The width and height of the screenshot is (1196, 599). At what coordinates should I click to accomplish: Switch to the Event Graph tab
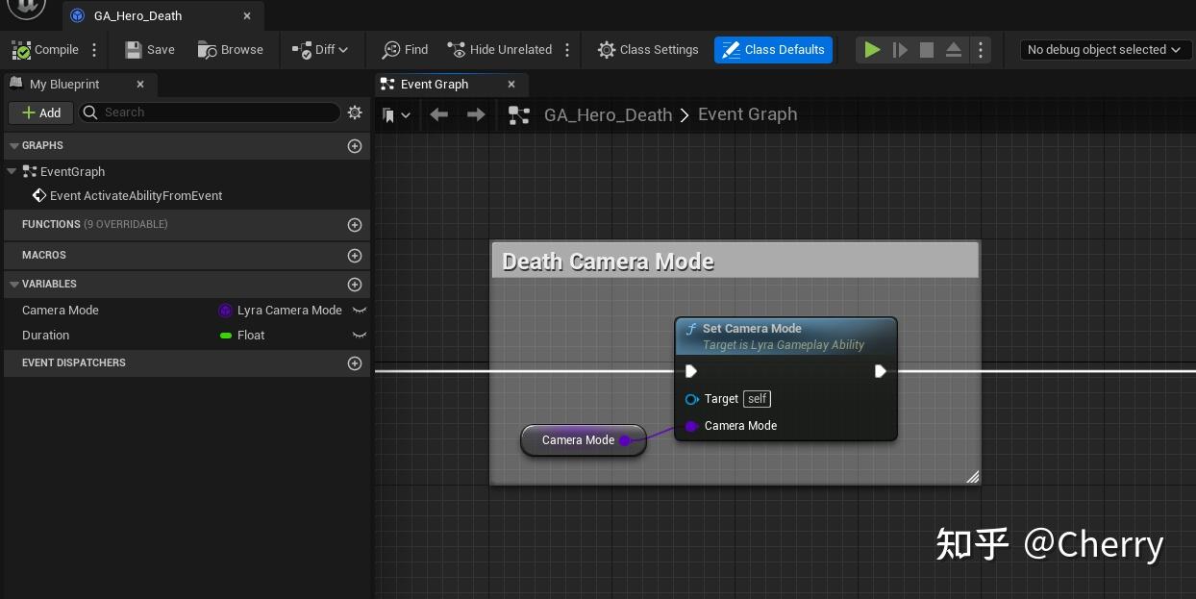coord(435,85)
